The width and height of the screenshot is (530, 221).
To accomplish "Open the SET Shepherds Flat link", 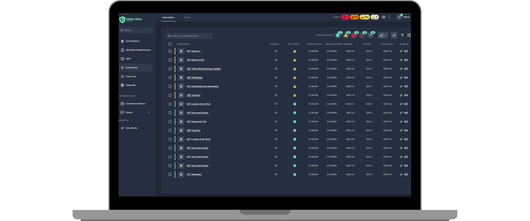I will (x=197, y=122).
